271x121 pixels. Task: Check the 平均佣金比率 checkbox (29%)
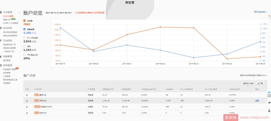coord(24,55)
